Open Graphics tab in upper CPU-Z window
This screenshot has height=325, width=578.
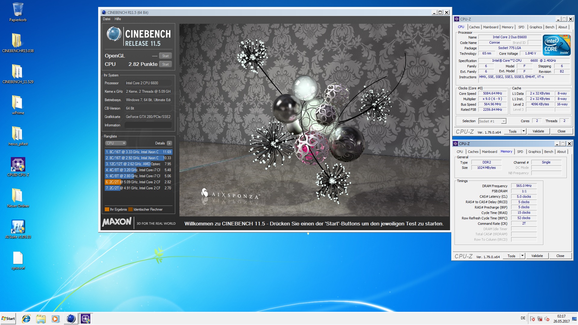coord(536,27)
